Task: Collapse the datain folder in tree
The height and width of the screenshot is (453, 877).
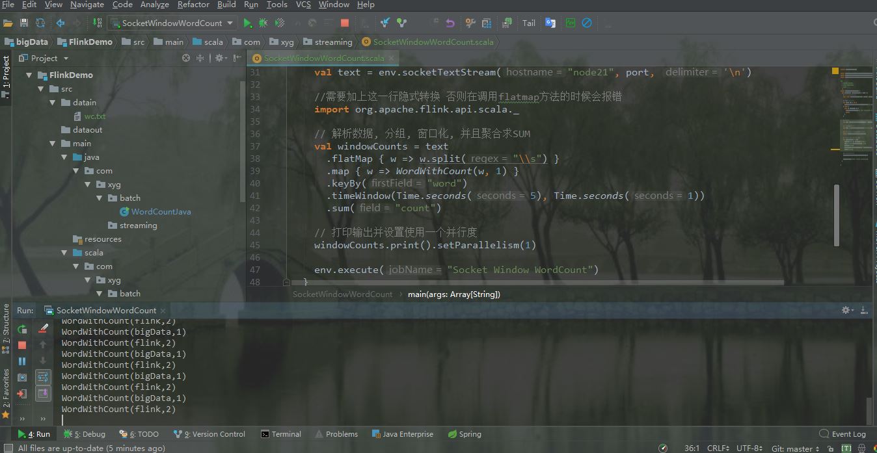Action: [x=53, y=103]
